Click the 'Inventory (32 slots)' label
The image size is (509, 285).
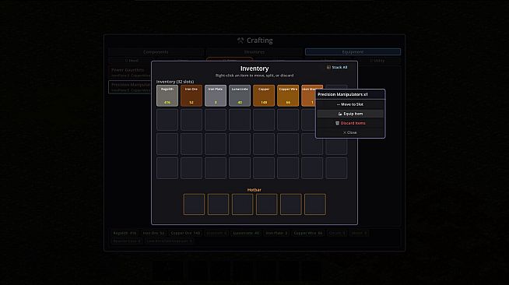(x=175, y=82)
